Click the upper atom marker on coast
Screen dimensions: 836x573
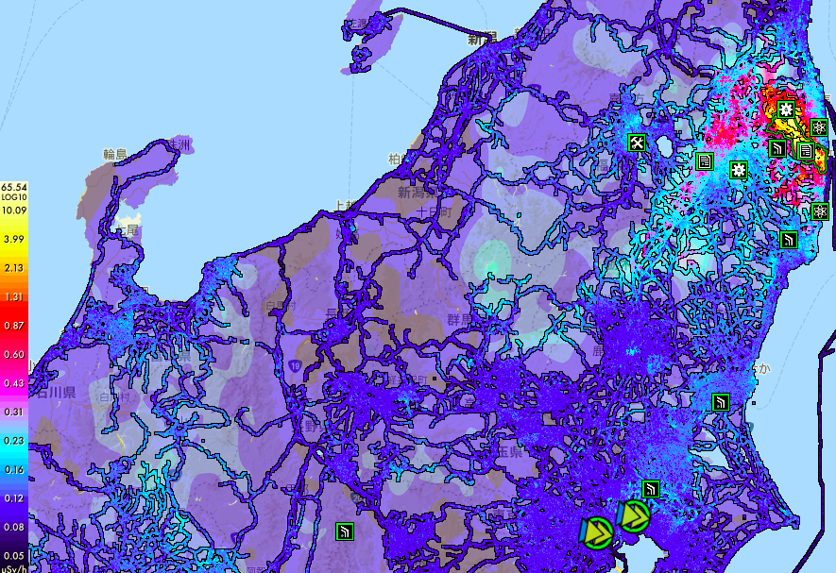819,126
